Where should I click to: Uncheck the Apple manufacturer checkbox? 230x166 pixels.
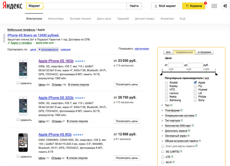click(195, 83)
